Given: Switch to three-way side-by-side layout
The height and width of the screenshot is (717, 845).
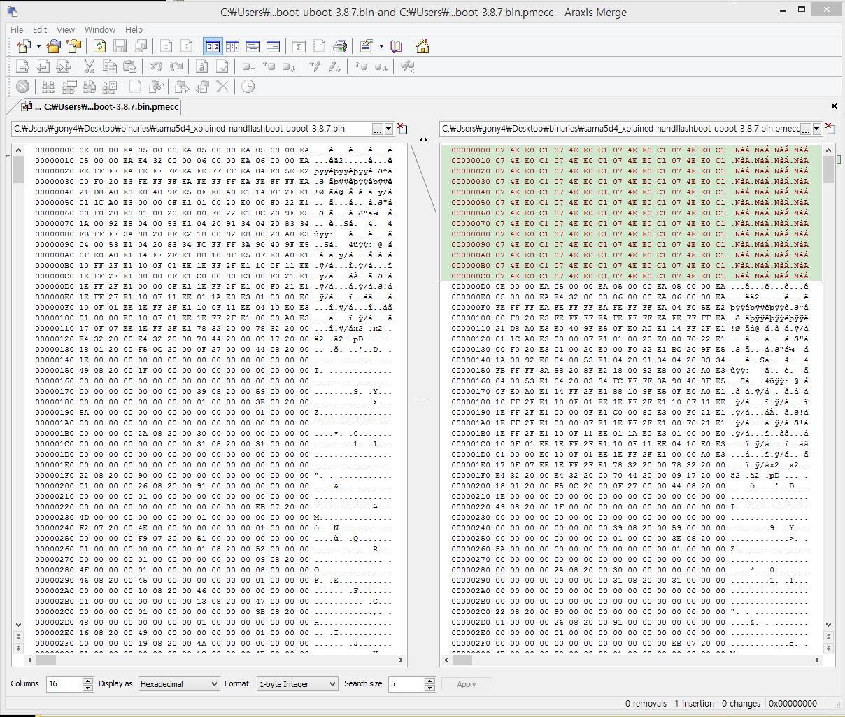Looking at the screenshot, I should tap(232, 47).
